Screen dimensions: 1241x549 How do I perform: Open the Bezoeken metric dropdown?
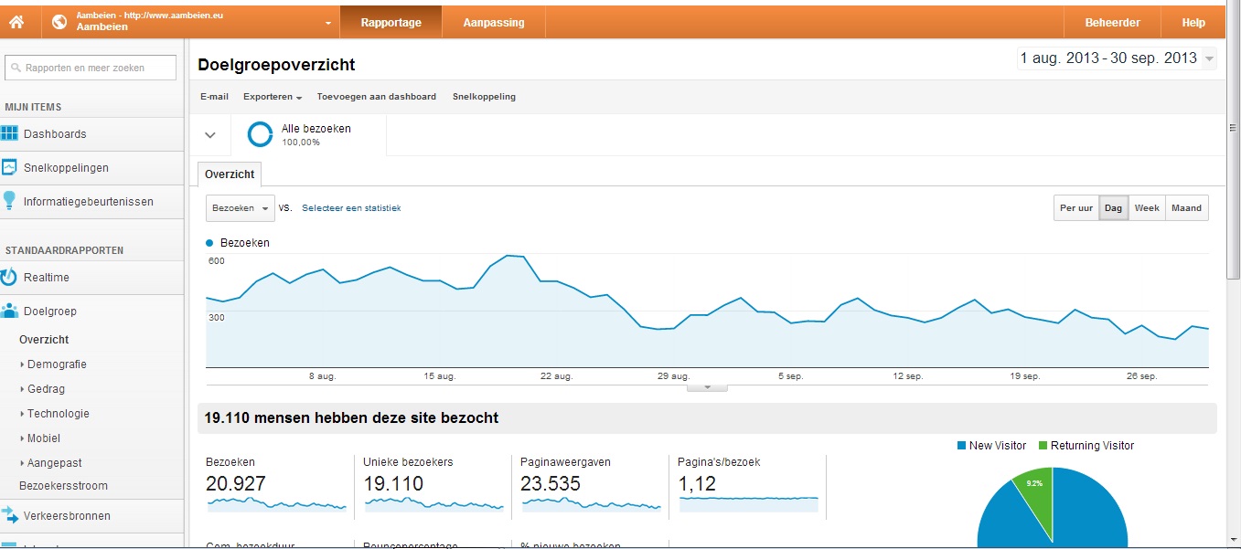pyautogui.click(x=241, y=208)
